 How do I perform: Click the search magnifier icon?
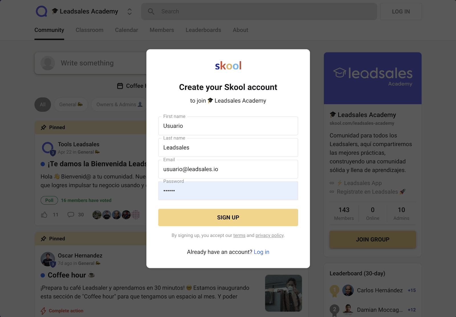151,11
